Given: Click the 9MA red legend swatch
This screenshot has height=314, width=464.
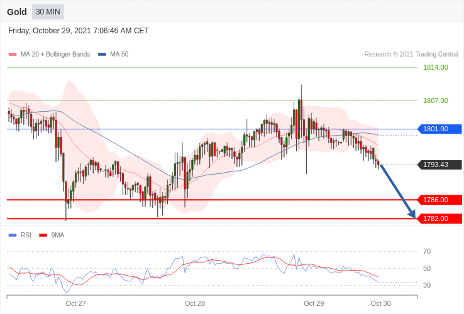Looking at the screenshot, I should (43, 235).
